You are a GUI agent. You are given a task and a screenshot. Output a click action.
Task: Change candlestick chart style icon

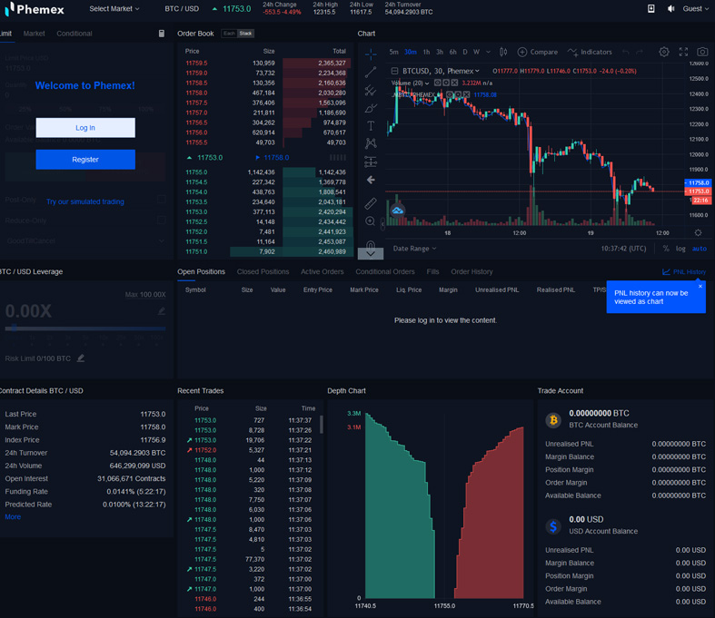[503, 52]
